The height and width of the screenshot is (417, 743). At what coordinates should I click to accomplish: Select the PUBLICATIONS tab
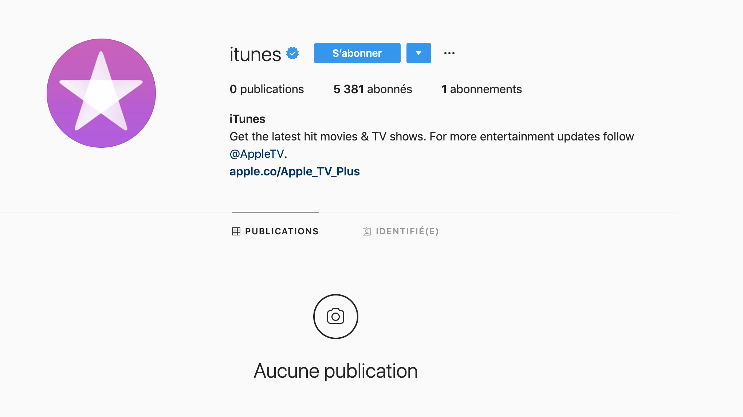point(275,231)
